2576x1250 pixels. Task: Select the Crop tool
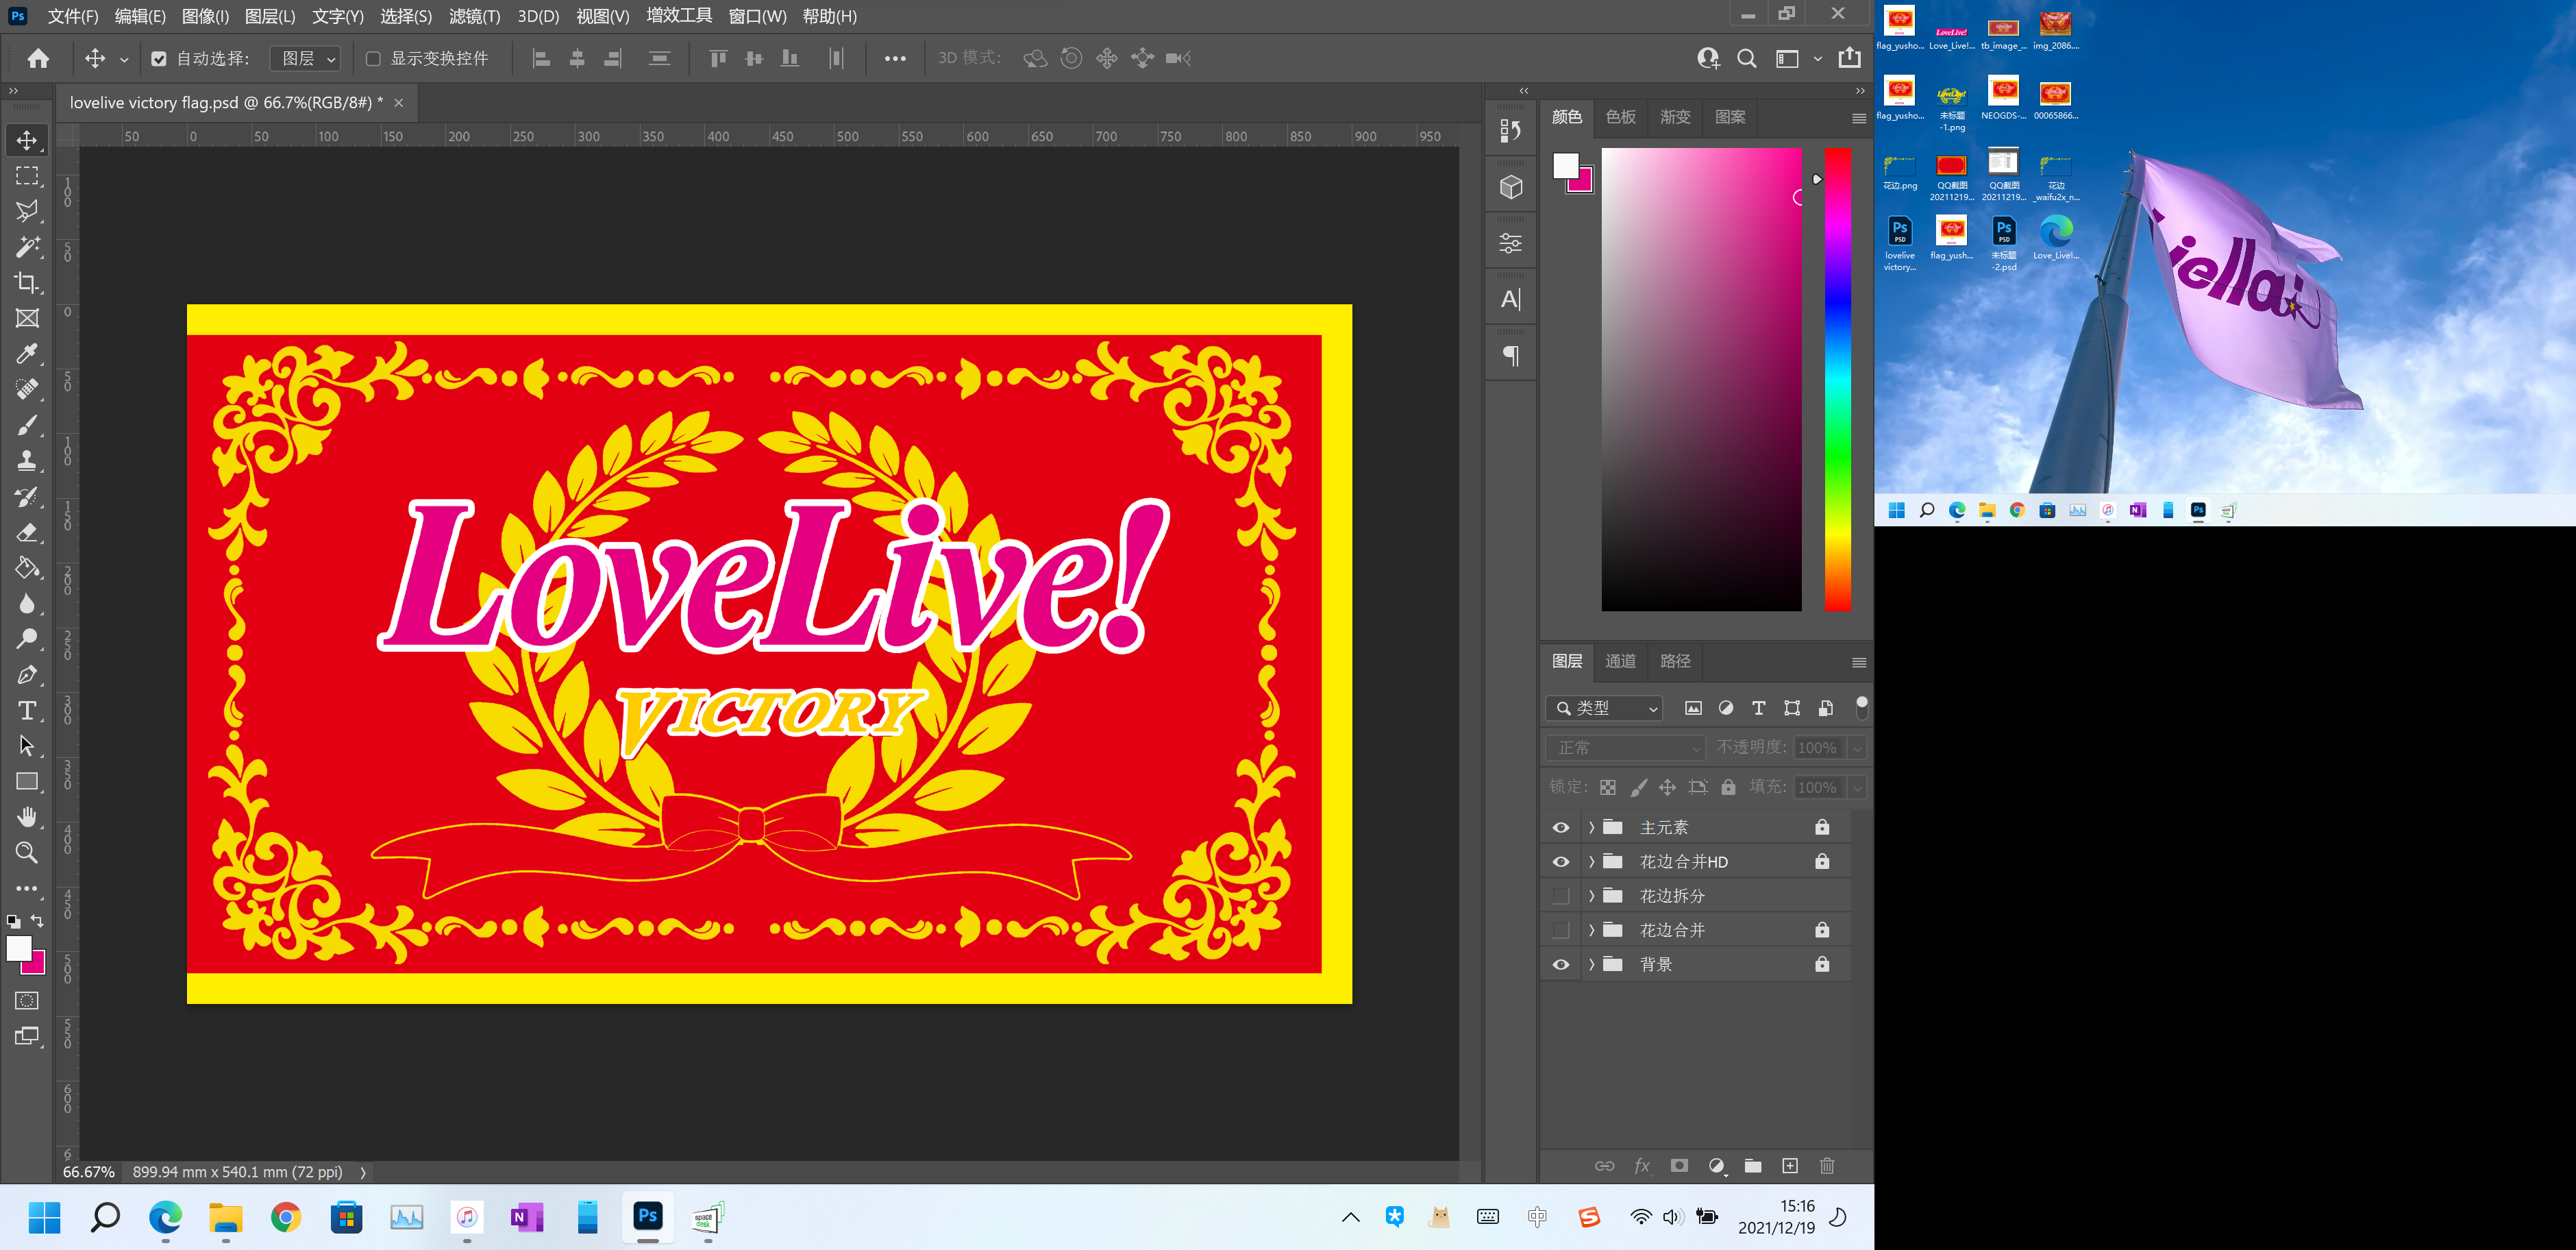pos(27,283)
